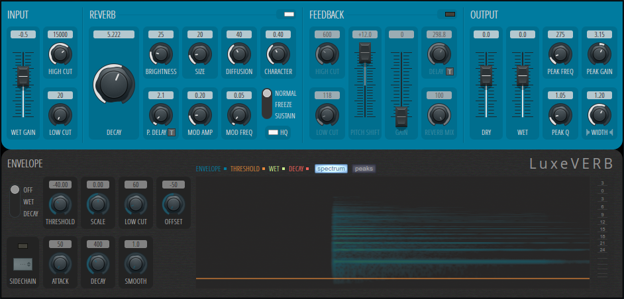This screenshot has width=624, height=299.
Task: Toggle tempo sync T beside feedback Delay
Action: (x=450, y=71)
